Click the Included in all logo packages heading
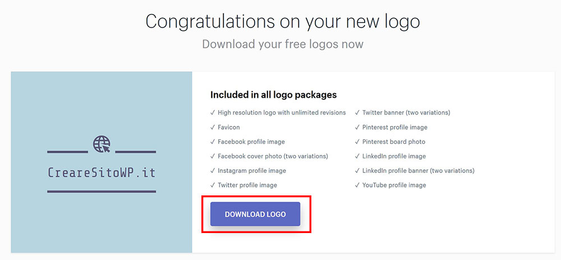Image resolution: width=561 pixels, height=260 pixels. click(x=273, y=95)
